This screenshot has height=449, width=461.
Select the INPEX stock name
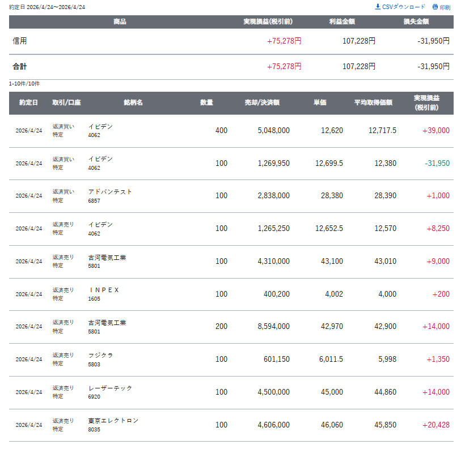(104, 290)
